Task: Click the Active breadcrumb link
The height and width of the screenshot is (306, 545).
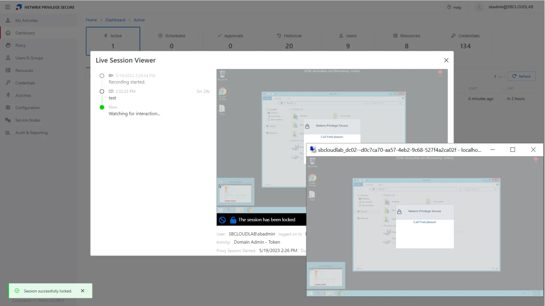Action: (x=139, y=20)
